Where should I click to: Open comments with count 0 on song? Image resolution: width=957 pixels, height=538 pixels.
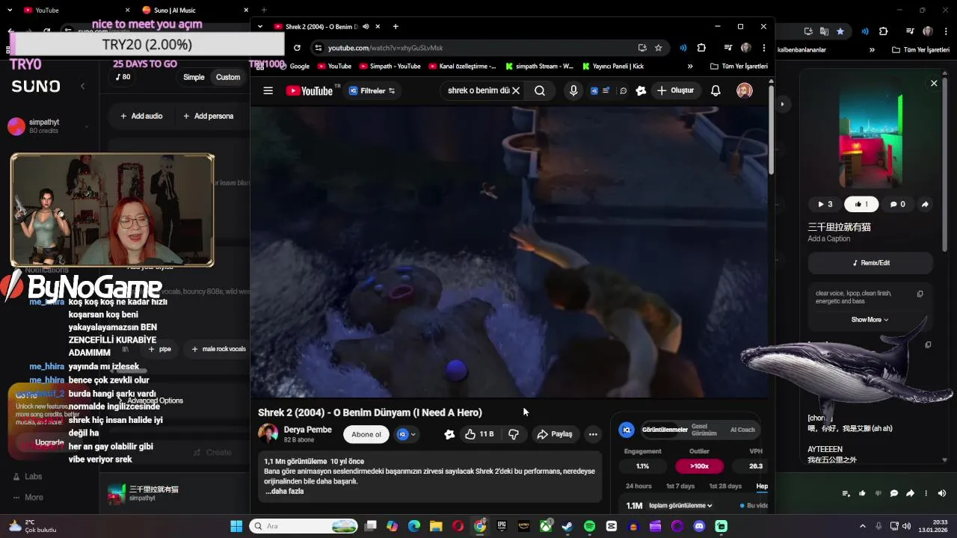pos(897,204)
